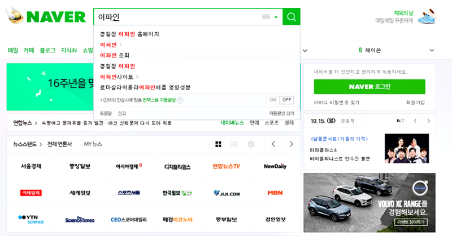Image resolution: width=452 pixels, height=236 pixels.
Task: Collapse autocomplete using search box arrow
Action: click(x=276, y=17)
